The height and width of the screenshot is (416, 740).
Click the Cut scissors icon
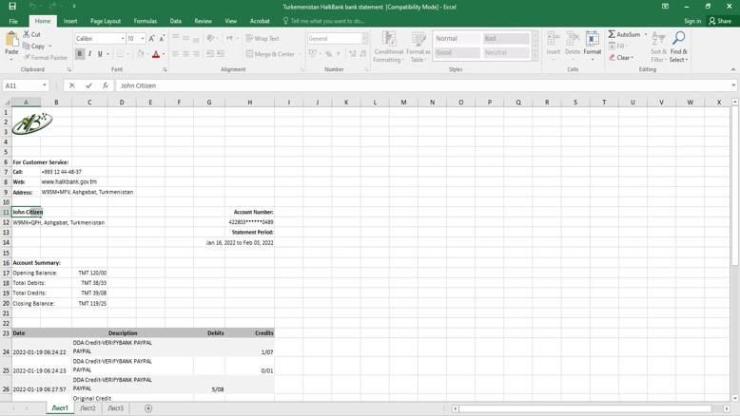click(x=26, y=34)
